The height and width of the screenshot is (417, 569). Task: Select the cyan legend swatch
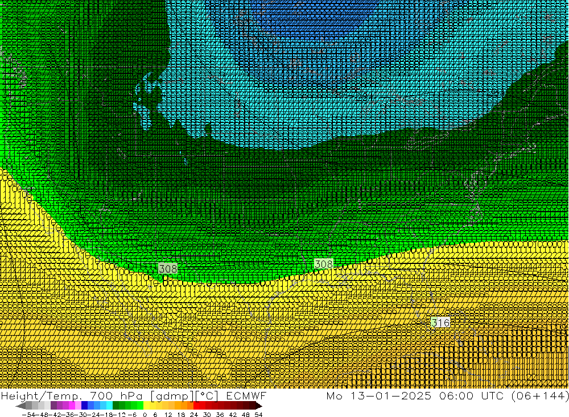coord(109,406)
